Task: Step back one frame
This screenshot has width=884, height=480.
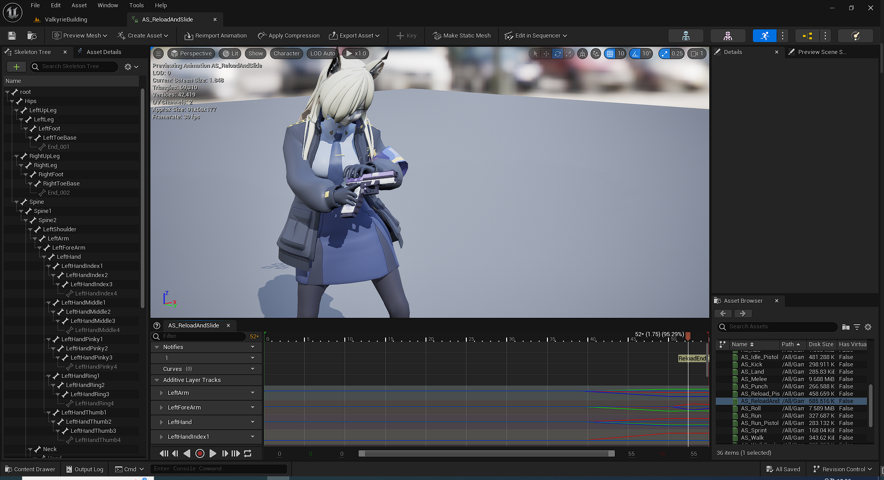Action: tap(175, 453)
